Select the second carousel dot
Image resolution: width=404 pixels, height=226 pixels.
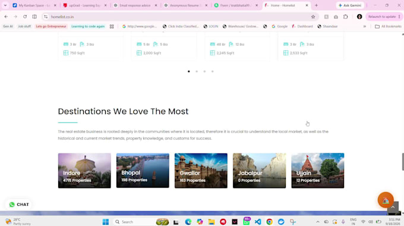point(197,71)
